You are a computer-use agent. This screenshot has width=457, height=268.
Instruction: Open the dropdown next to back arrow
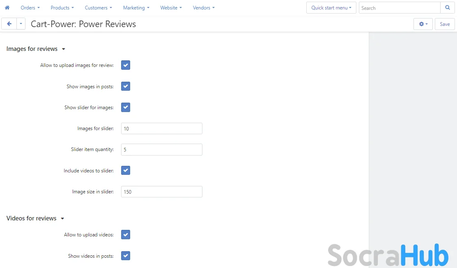coord(21,24)
